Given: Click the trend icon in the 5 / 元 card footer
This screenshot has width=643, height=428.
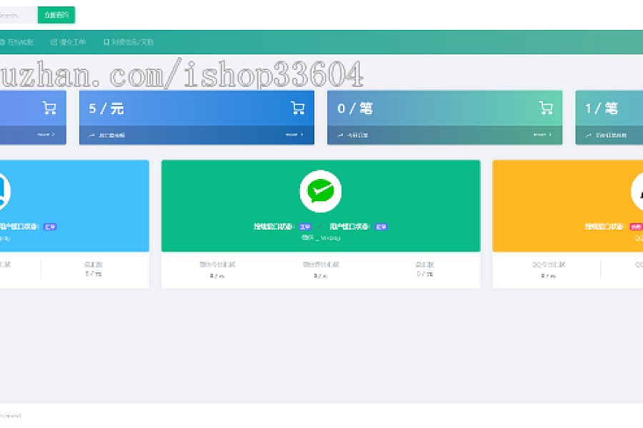Looking at the screenshot, I should coord(92,135).
